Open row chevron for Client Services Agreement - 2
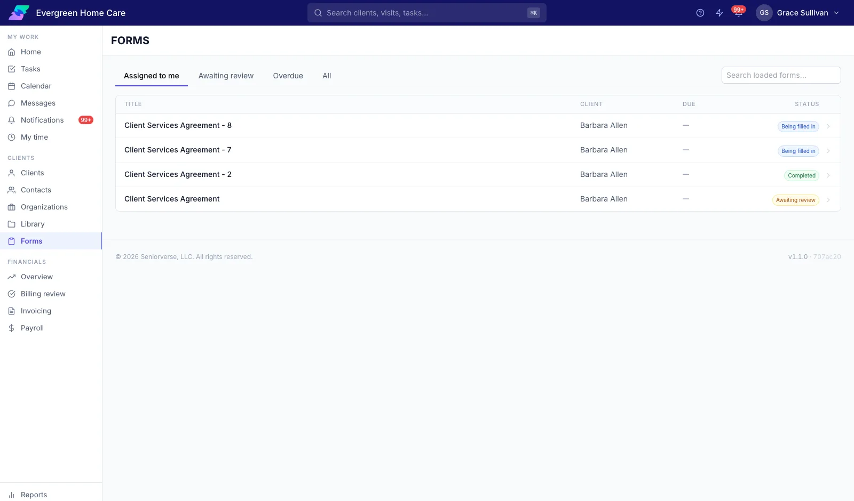Image resolution: width=854 pixels, height=501 pixels. point(828,175)
